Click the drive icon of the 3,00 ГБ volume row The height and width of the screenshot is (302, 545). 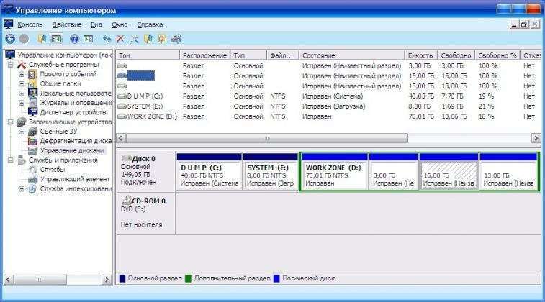click(x=122, y=65)
